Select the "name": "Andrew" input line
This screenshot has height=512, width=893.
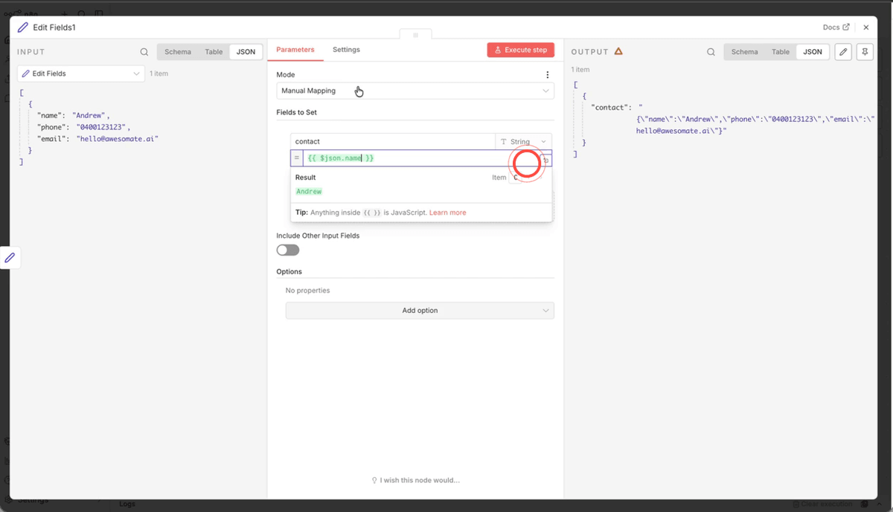(74, 116)
